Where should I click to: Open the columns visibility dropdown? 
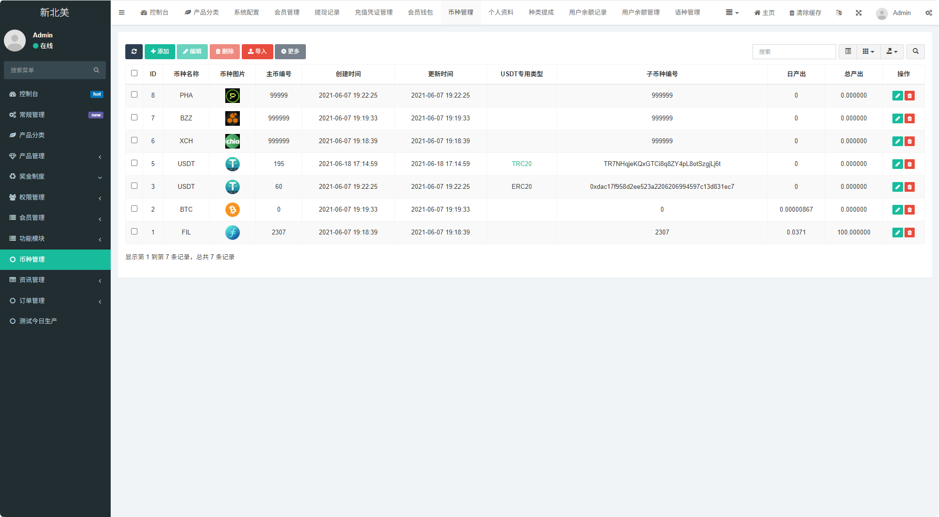[868, 51]
